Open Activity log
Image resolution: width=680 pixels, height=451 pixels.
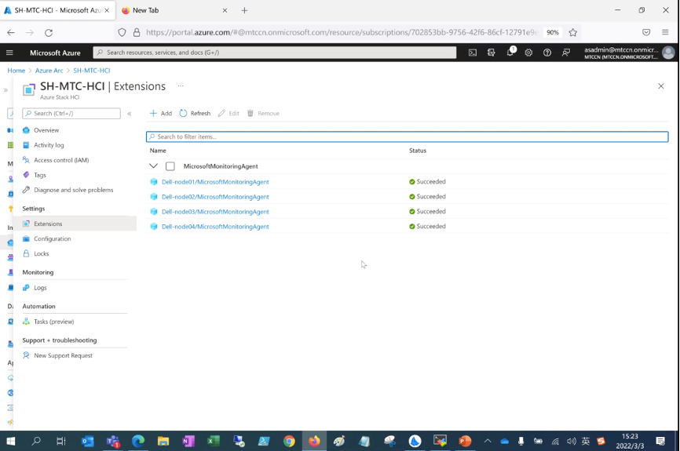point(49,145)
